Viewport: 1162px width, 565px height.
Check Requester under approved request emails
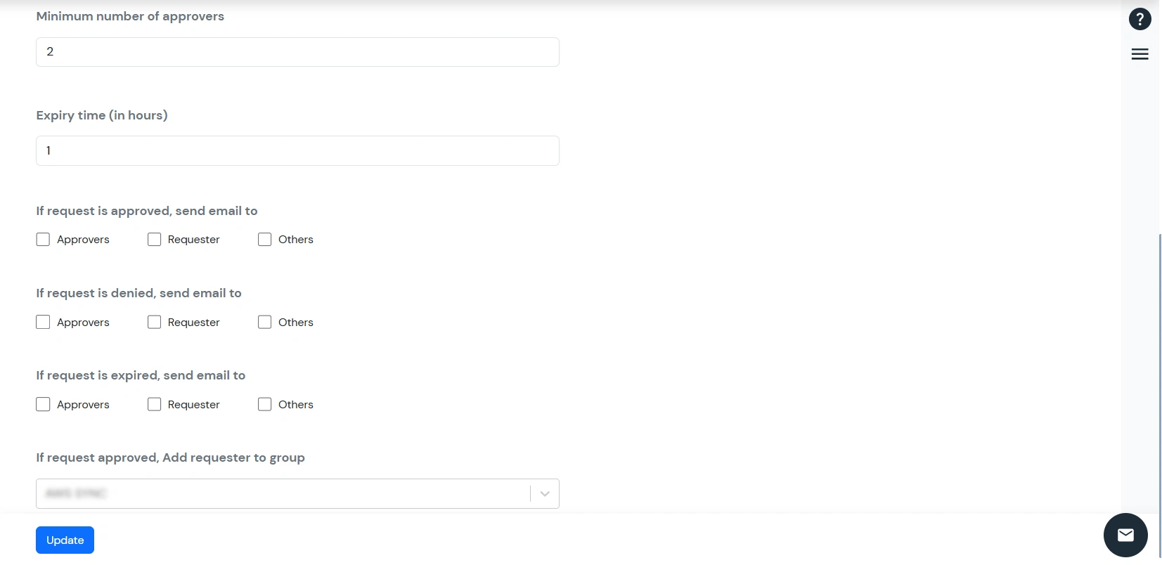click(154, 239)
